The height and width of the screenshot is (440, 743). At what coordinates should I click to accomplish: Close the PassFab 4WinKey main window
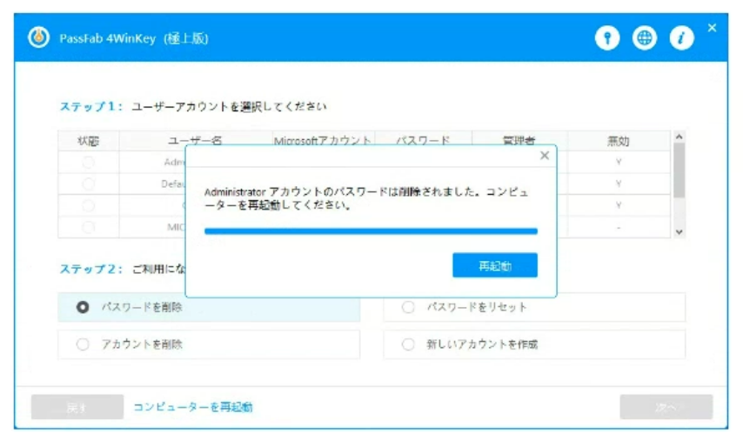click(712, 28)
